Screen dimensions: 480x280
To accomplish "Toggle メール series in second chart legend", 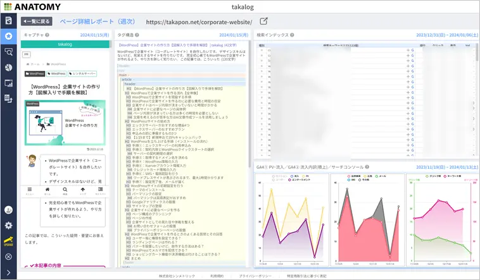I will pyautogui.click(x=381, y=176).
